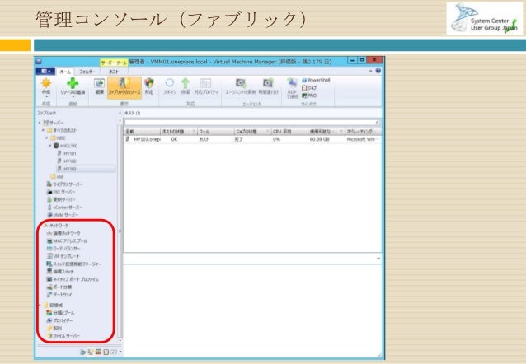Select 分類とプール under 記憶域
Image resolution: width=526 pixels, height=364 pixels.
tap(60, 313)
